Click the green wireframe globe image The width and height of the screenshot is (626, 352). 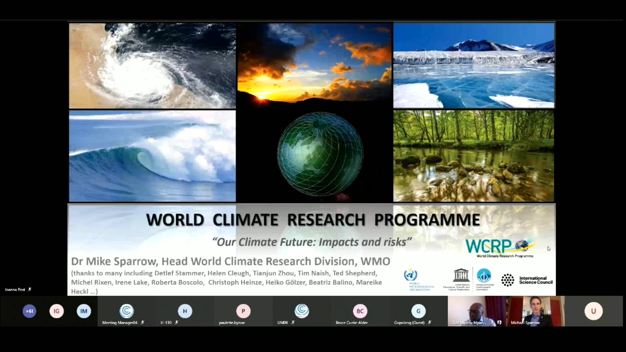320,154
